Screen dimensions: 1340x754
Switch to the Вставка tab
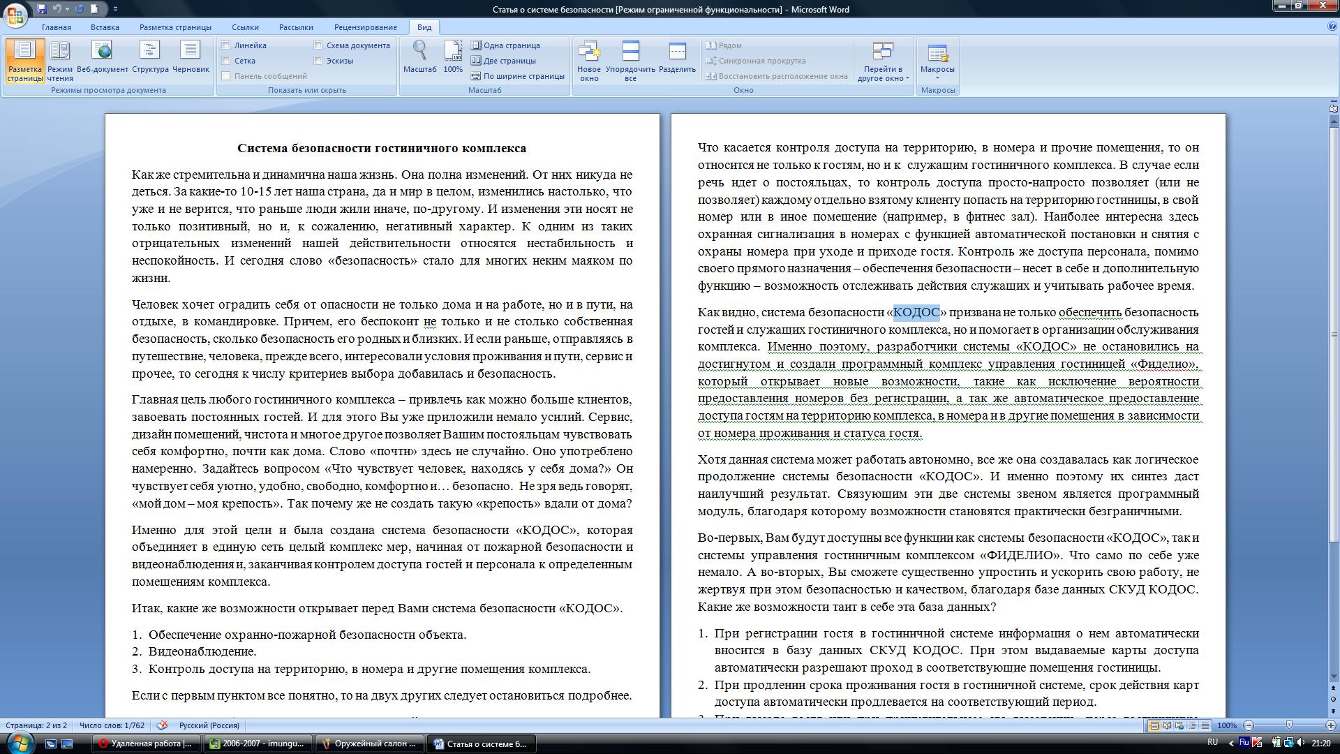[105, 27]
